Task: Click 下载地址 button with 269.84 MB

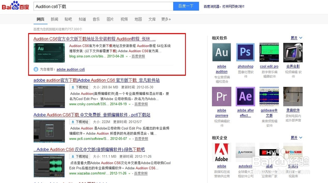Action: [x=79, y=87]
